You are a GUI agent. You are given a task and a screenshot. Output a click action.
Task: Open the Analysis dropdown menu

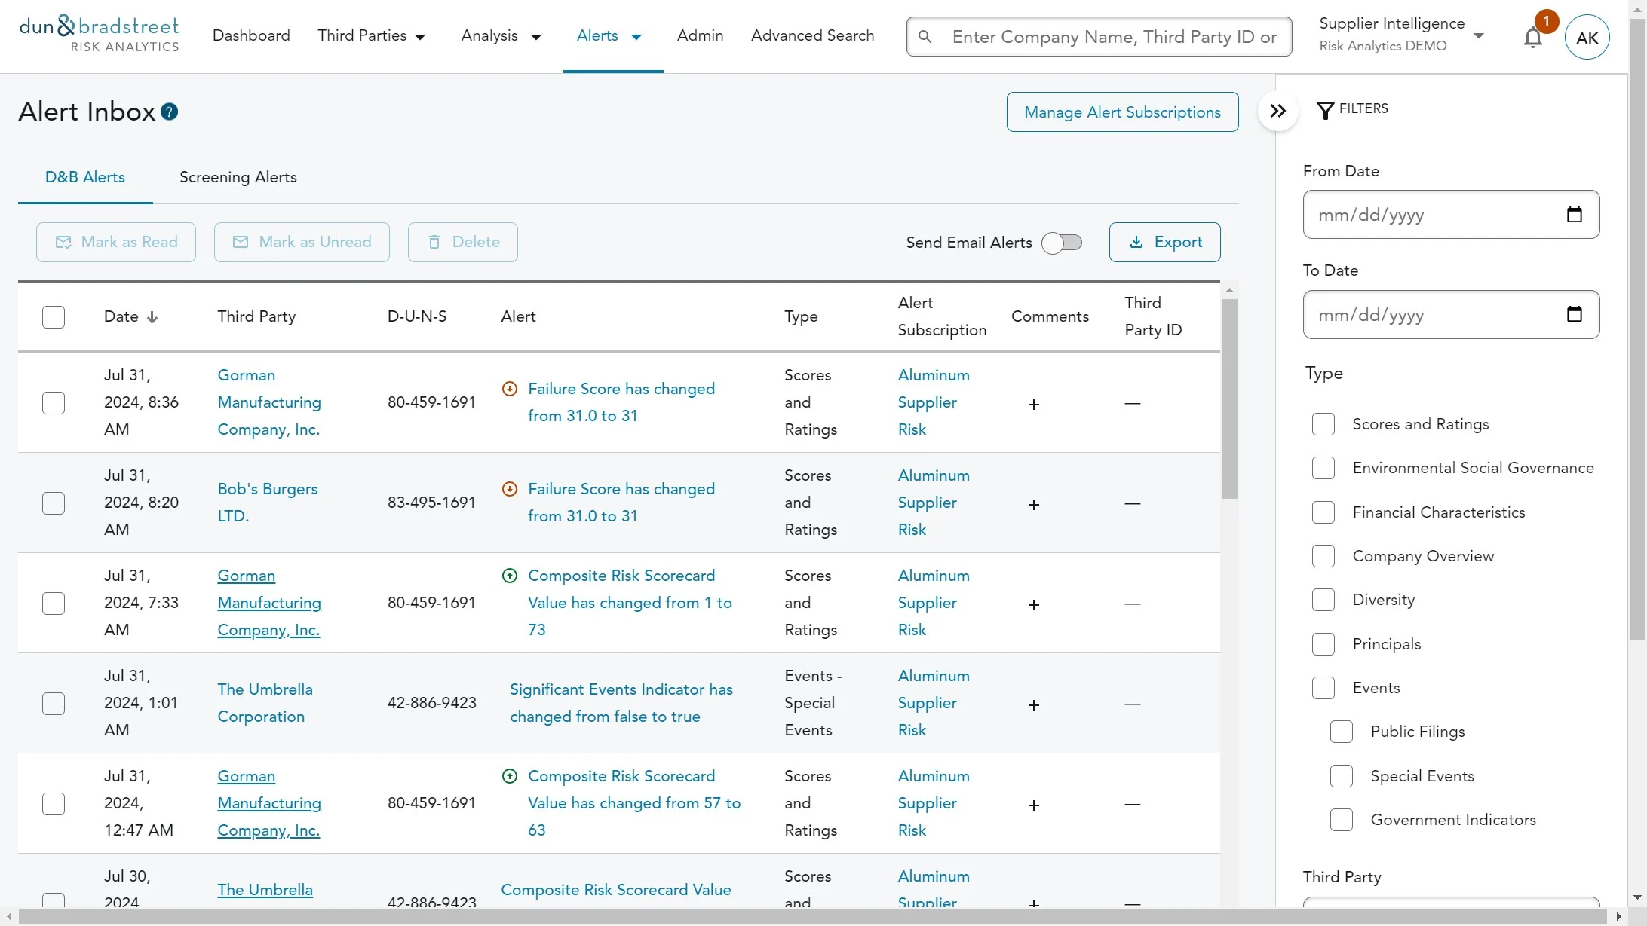tap(501, 35)
